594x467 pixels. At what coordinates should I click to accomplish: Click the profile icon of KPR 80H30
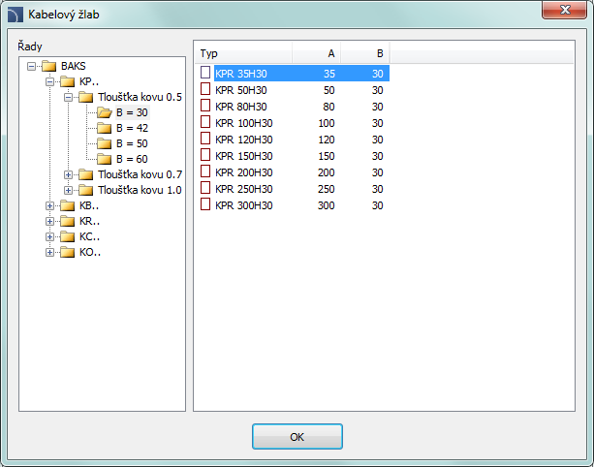(x=205, y=106)
